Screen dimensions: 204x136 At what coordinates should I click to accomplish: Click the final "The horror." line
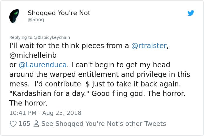coord(28,103)
